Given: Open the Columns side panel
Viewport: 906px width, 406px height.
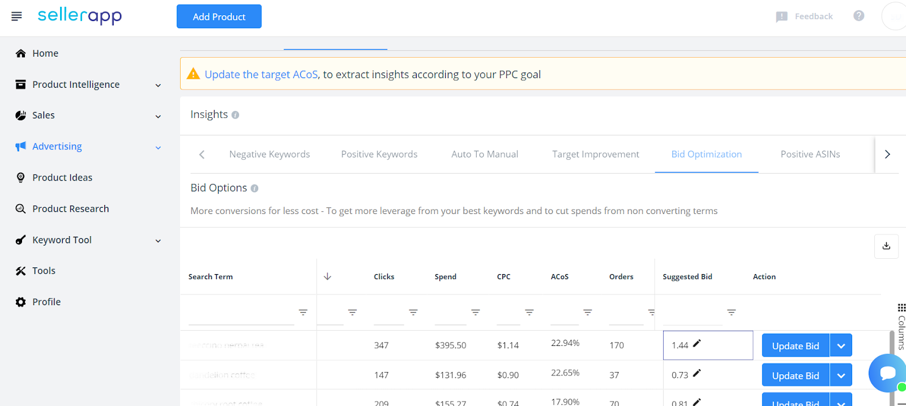Looking at the screenshot, I should (901, 327).
